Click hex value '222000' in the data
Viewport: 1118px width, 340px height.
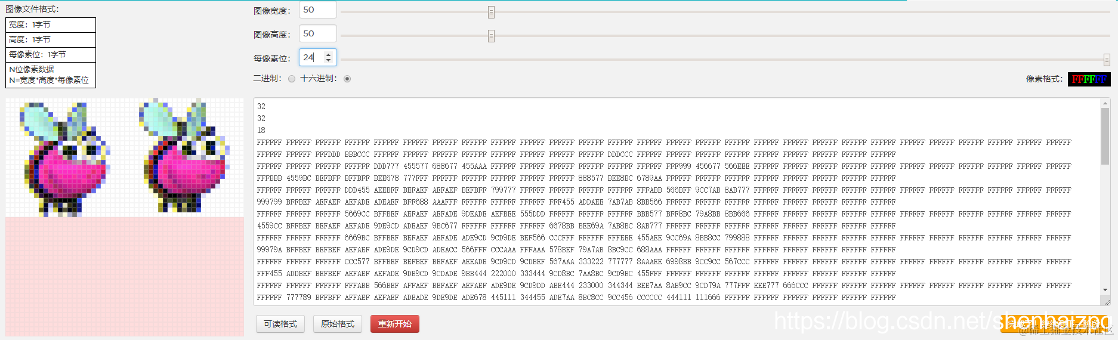tap(504, 274)
